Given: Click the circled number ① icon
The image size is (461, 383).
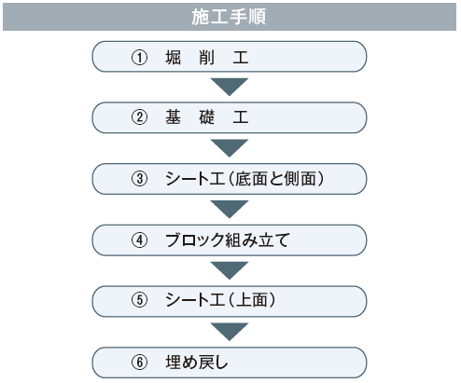Looking at the screenshot, I should pos(139,58).
